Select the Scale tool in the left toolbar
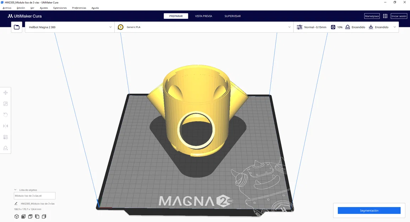The image size is (410, 222). 5,104
